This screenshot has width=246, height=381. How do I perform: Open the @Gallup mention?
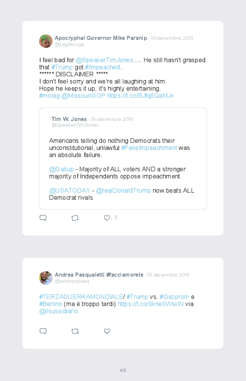click(61, 169)
